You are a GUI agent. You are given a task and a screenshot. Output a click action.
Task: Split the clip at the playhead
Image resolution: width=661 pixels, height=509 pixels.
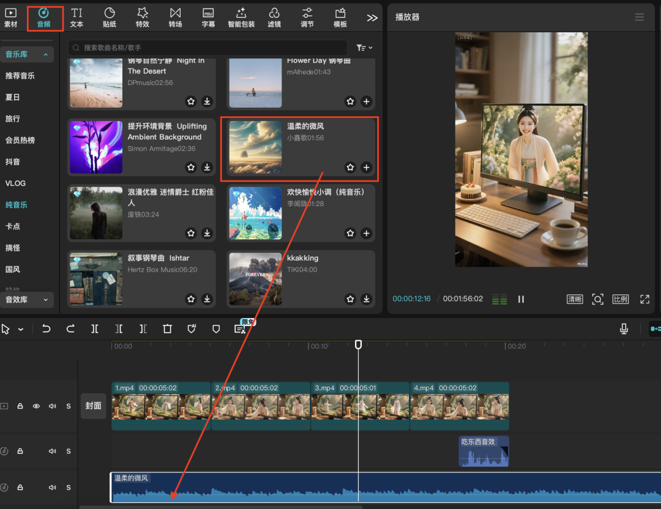coord(95,329)
